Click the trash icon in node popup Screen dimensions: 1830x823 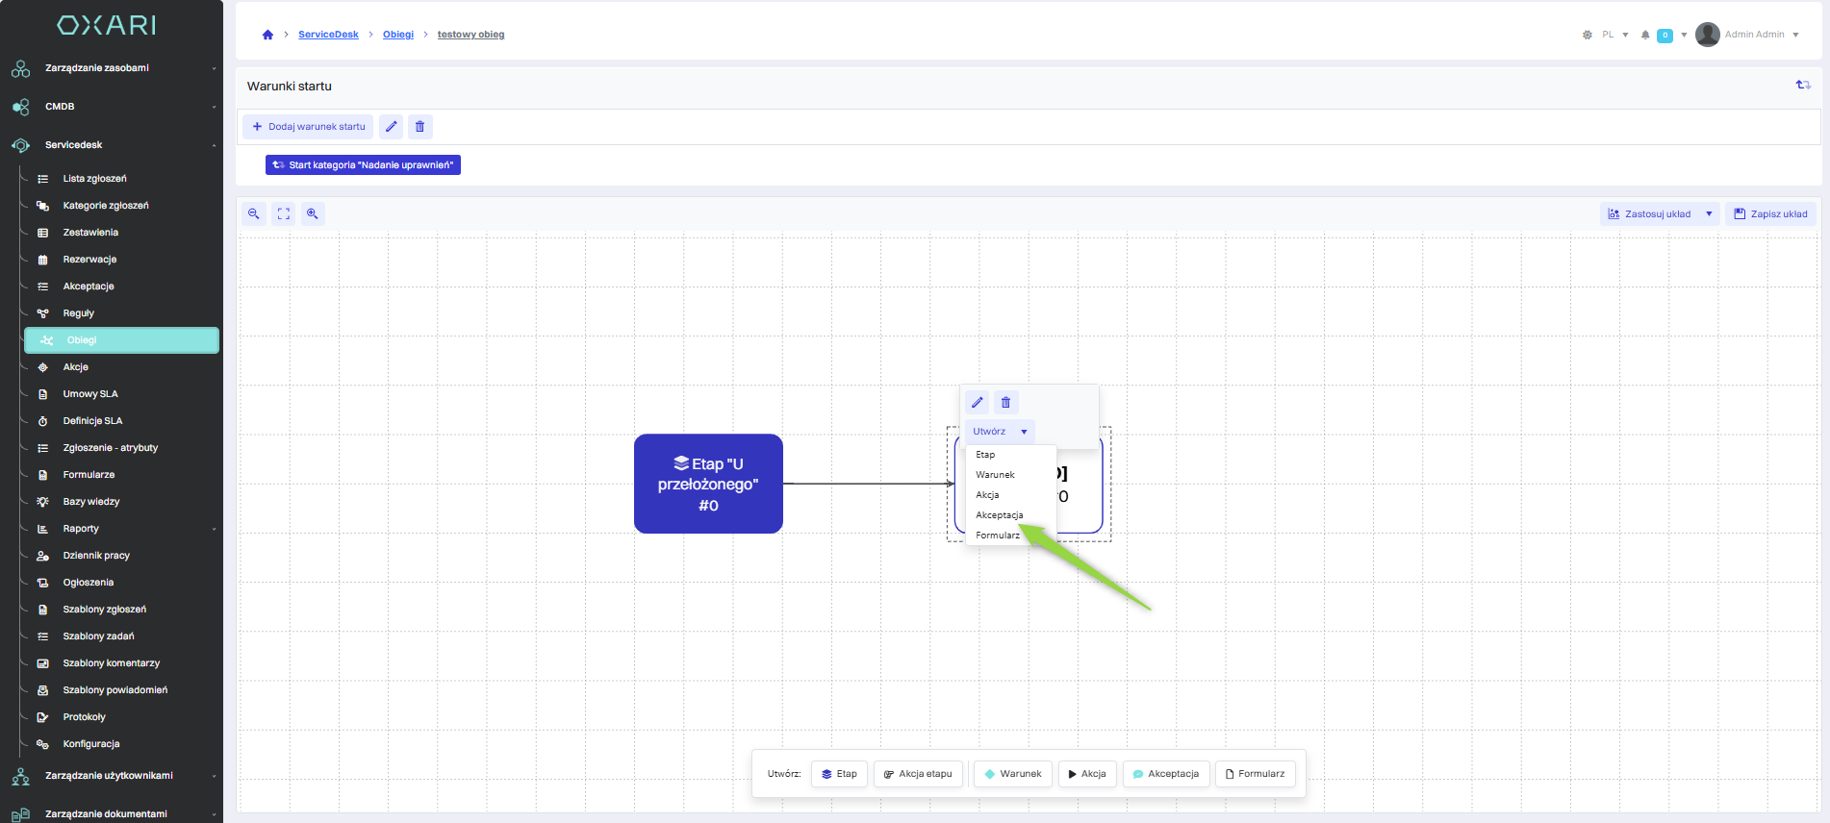coord(1005,402)
